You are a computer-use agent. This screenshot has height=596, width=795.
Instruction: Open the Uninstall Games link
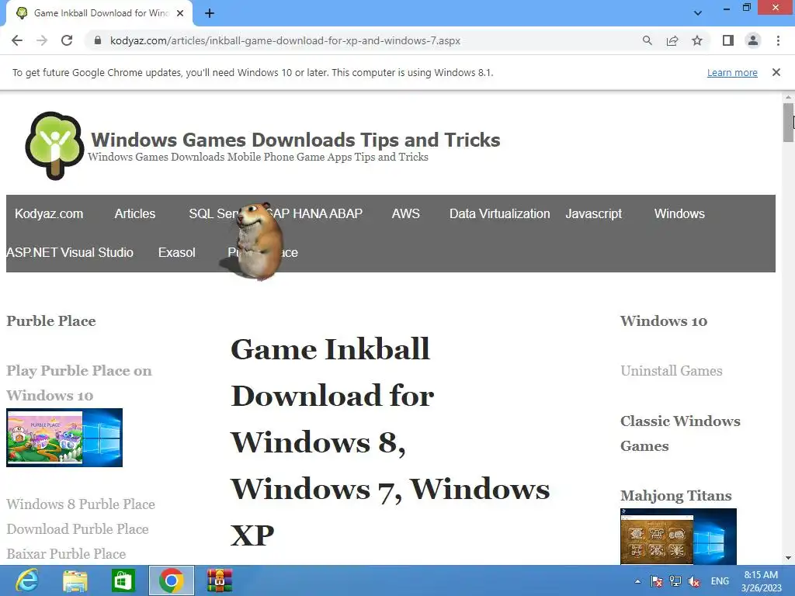(672, 370)
